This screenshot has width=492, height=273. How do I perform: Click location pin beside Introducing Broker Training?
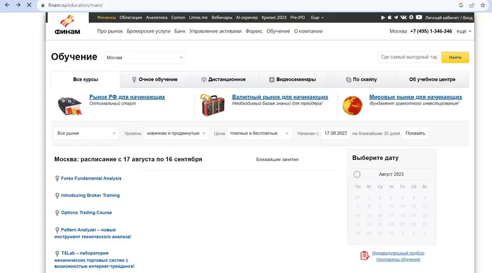[x=57, y=196]
